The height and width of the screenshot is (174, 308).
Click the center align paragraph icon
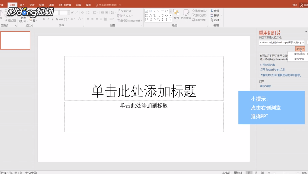pos(92,19)
